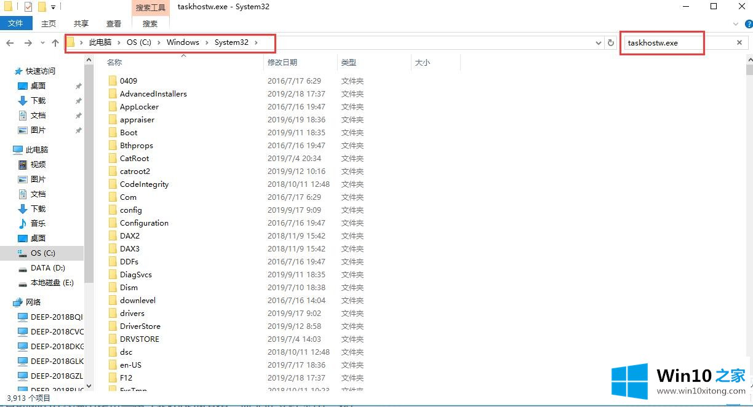Open the 文件 menu tab

(16, 23)
